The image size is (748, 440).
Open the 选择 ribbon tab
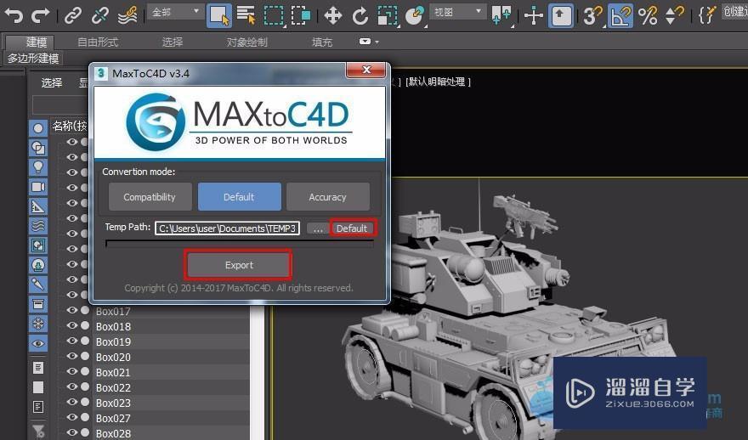[x=173, y=42]
